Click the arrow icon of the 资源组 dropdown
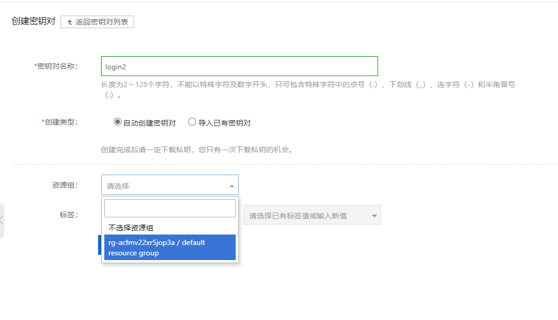558x320 pixels. click(232, 186)
